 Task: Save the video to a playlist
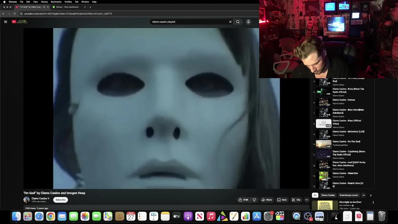point(282,200)
